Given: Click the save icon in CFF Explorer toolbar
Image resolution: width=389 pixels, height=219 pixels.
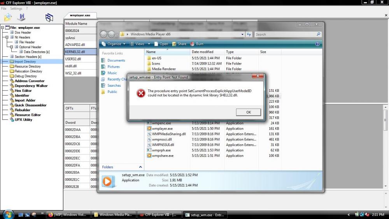Looking at the screenshot, I should coord(21,18).
